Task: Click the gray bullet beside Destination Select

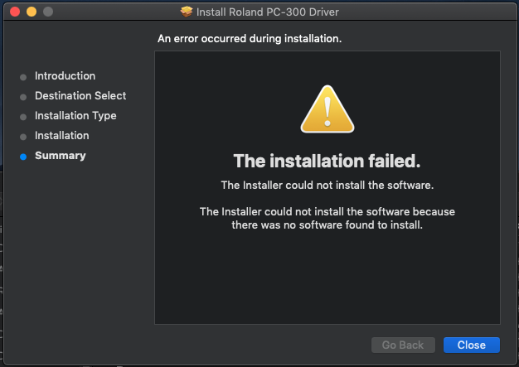Action: click(x=23, y=97)
